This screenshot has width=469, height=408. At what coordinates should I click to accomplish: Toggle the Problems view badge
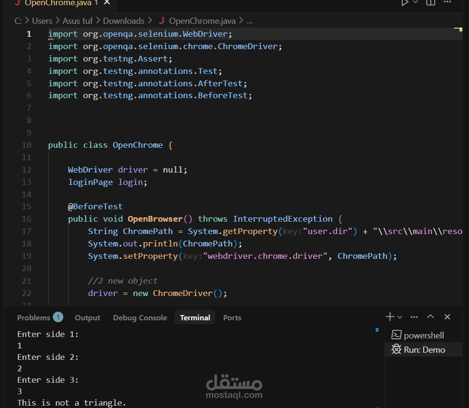[57, 317]
